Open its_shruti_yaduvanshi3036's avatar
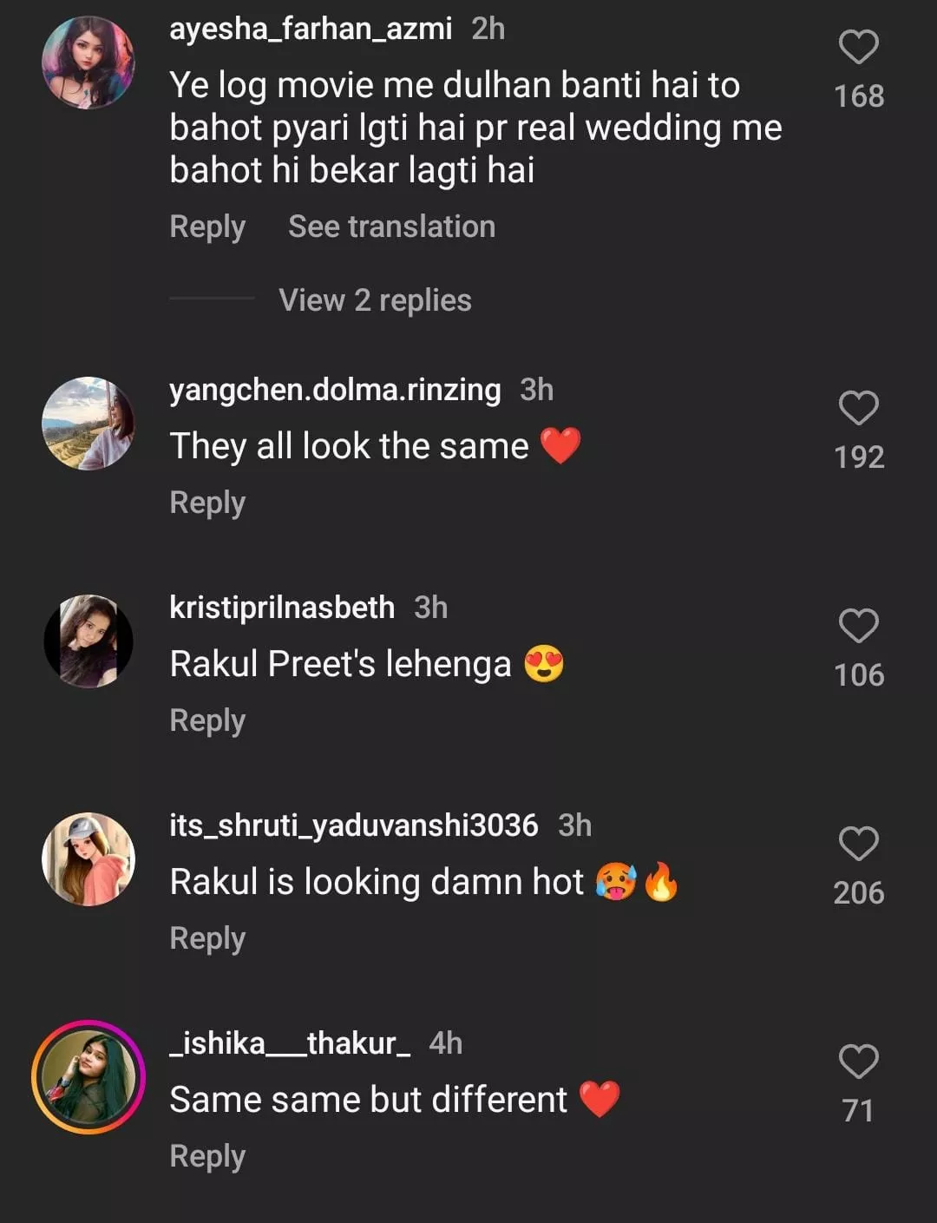This screenshot has height=1223, width=937. [x=88, y=859]
